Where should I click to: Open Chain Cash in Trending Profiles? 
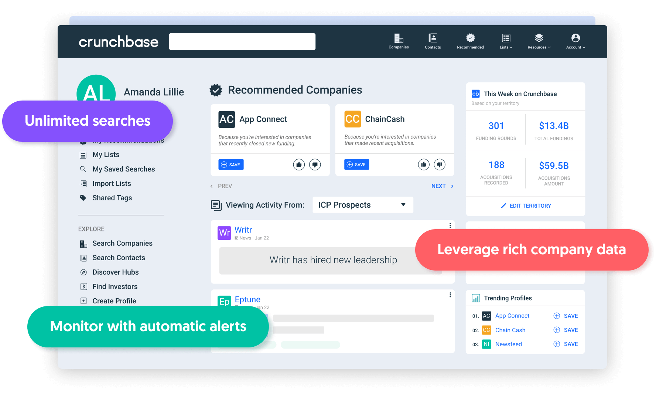coord(510,330)
